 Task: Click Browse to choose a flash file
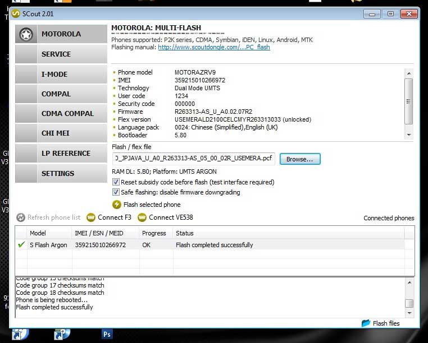coord(300,159)
